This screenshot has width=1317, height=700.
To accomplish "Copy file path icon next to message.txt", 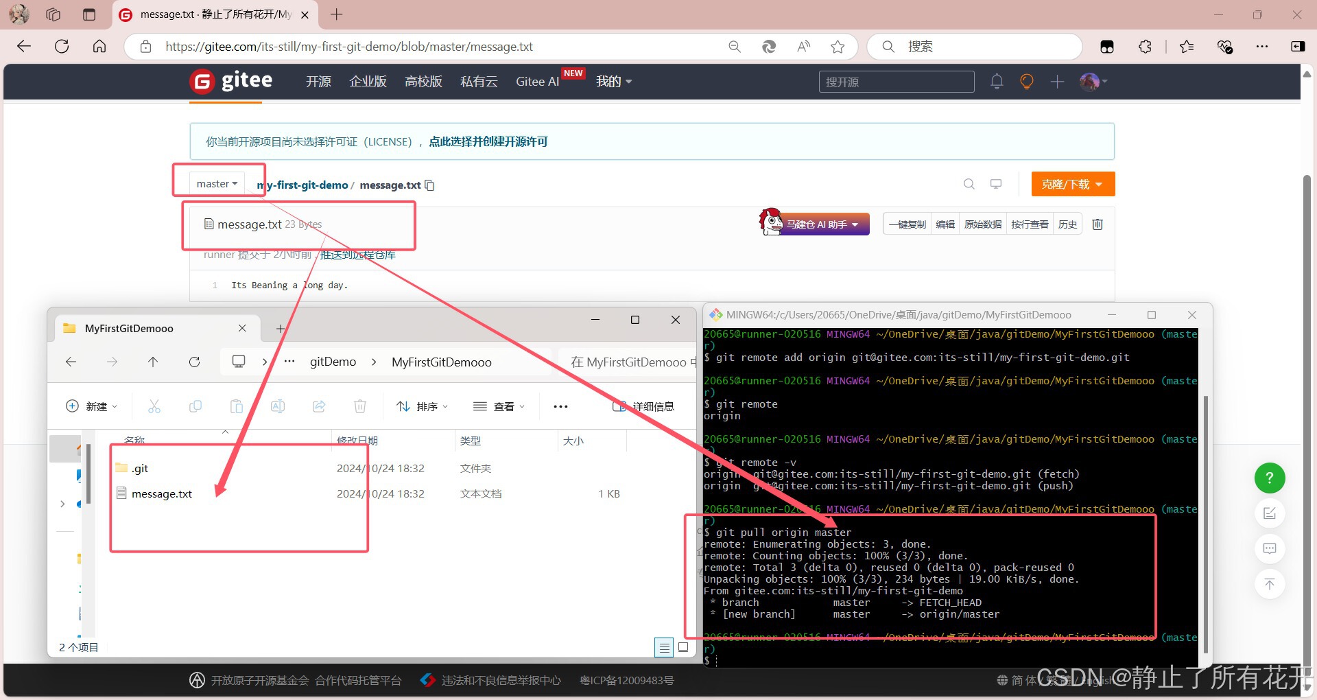I will click(x=430, y=185).
